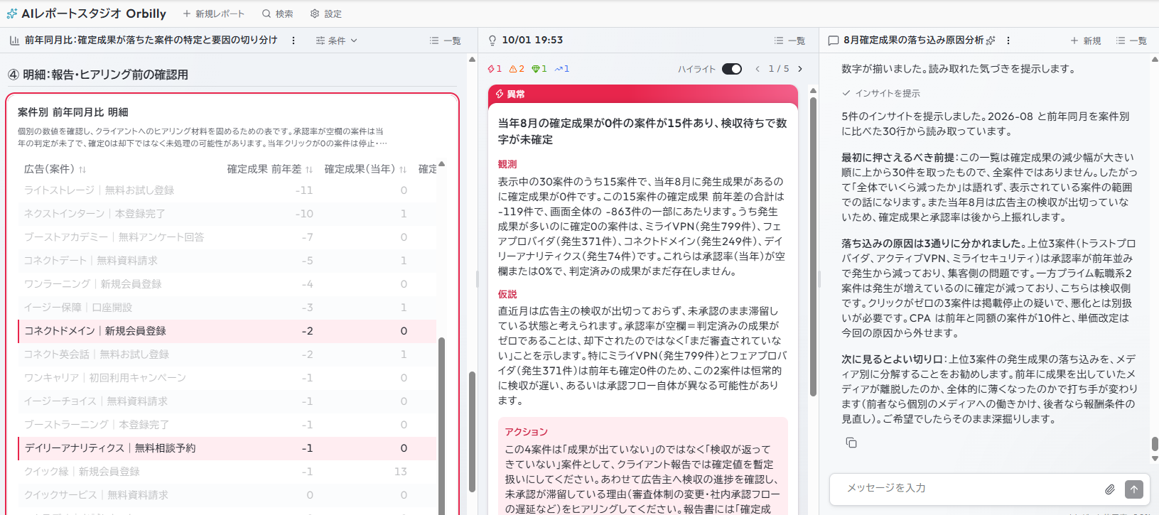Viewport: 1159px width, 515px height.
Task: Filter insights by the orange warning count
Action: pyautogui.click(x=517, y=69)
